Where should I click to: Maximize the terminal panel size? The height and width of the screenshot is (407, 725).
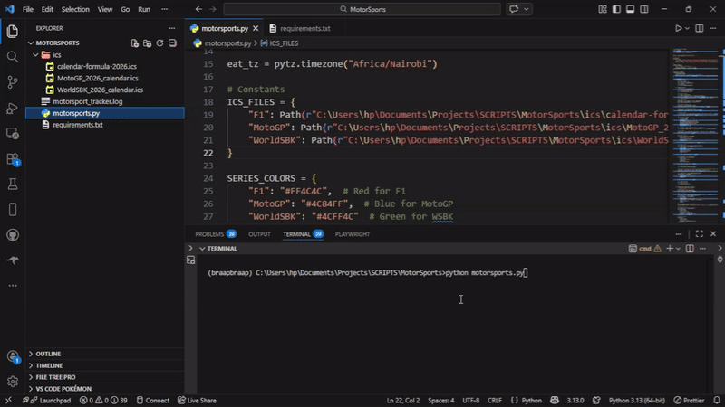tap(699, 234)
